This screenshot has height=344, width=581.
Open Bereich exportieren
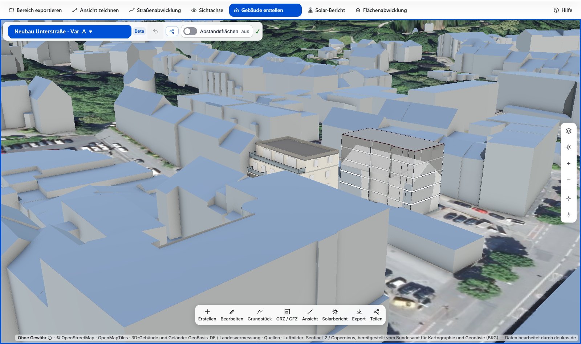(36, 10)
